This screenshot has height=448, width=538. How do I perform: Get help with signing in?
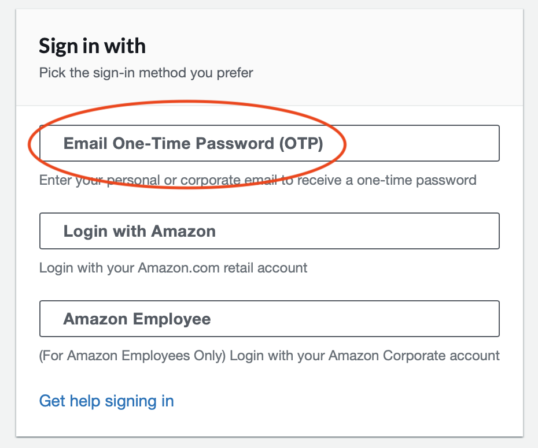click(x=106, y=401)
